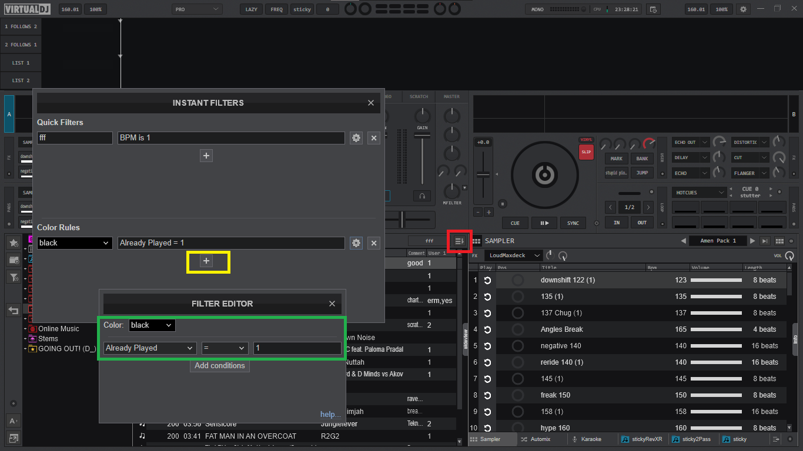The image size is (803, 451).
Task: Open the MASTER mixer tab
Action: pos(451,96)
